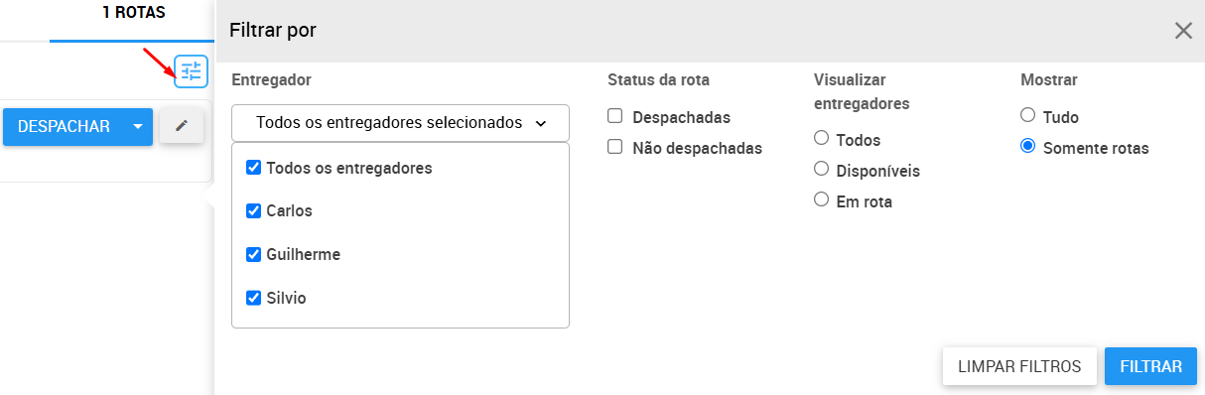Open the filter sliders icon
The height and width of the screenshot is (395, 1205).
click(191, 70)
